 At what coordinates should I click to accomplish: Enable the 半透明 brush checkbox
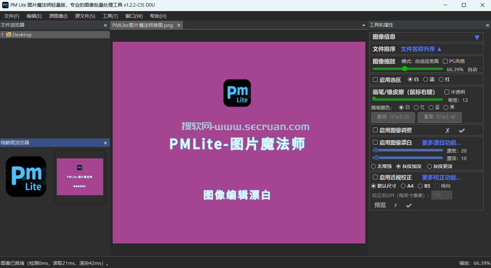pyautogui.click(x=447, y=92)
